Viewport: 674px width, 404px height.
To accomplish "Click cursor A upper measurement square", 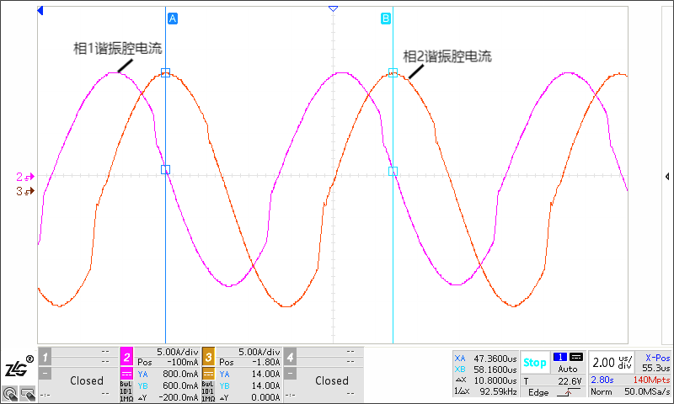I will pyautogui.click(x=165, y=72).
